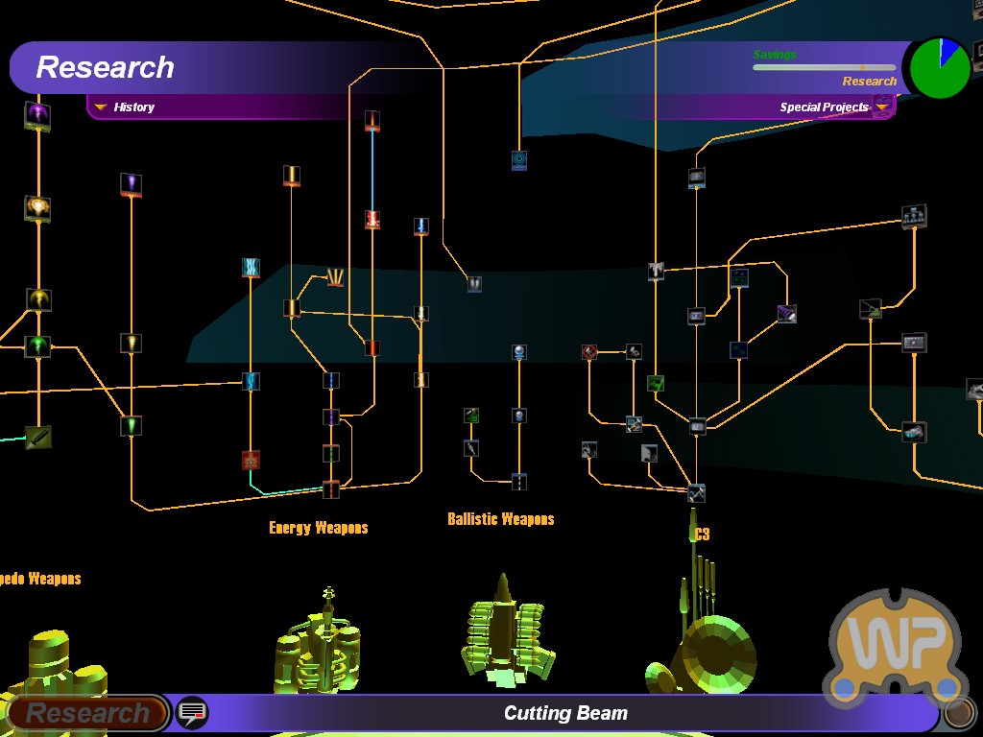This screenshot has width=983, height=737.
Task: Click the orange starburst tech icon
Action: point(251,460)
